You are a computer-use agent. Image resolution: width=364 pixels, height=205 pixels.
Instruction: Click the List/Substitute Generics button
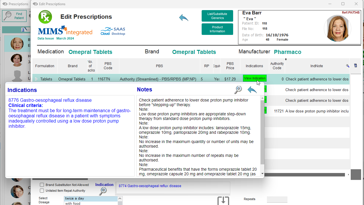coord(217,16)
